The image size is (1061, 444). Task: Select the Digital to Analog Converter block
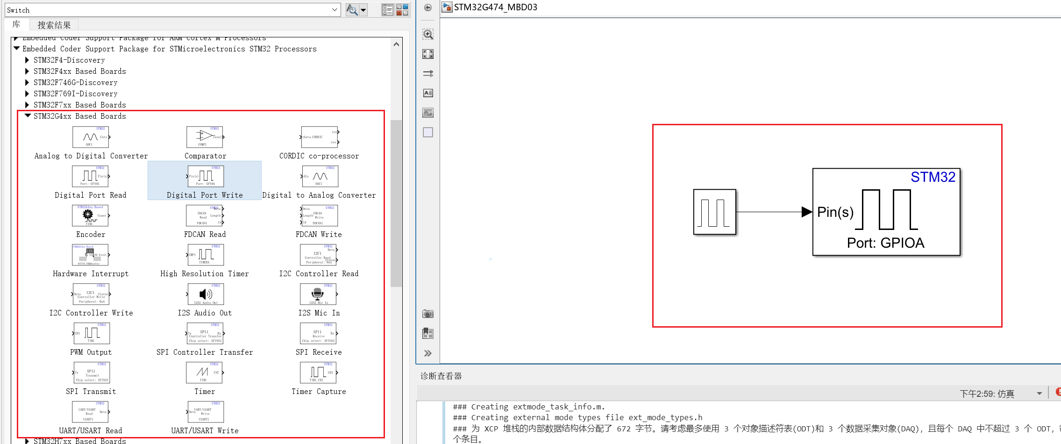(x=320, y=176)
